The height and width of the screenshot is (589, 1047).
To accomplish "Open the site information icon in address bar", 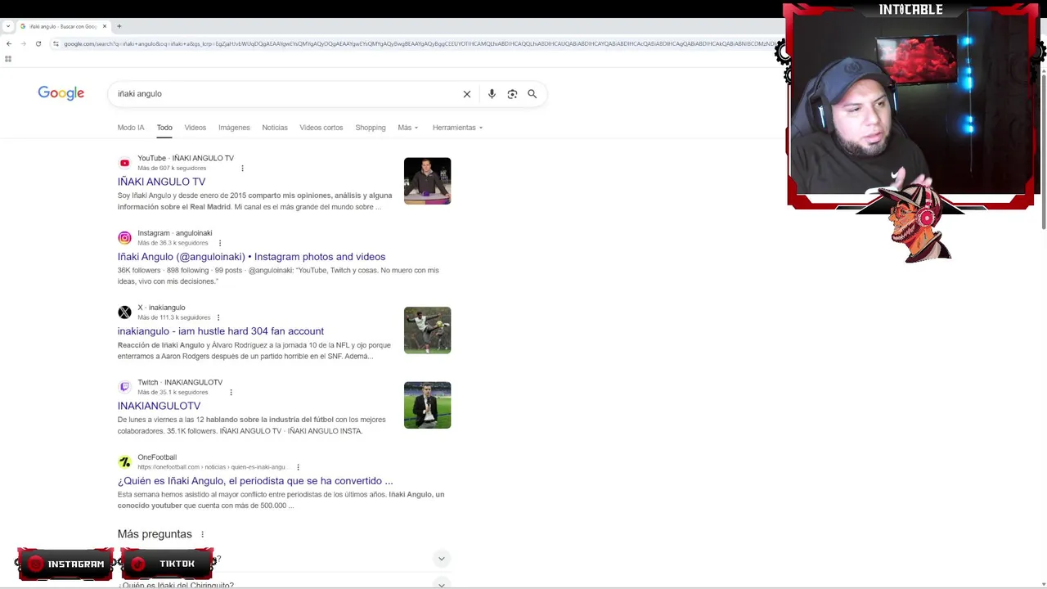I will coord(56,43).
